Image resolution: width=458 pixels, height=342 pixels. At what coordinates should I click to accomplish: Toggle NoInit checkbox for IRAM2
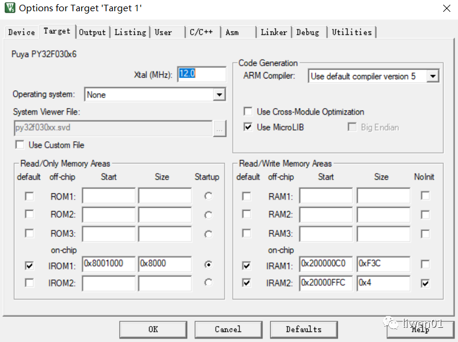click(x=425, y=284)
